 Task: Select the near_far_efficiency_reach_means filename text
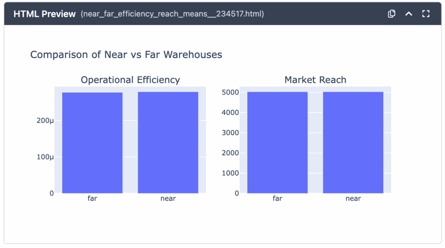click(x=172, y=14)
